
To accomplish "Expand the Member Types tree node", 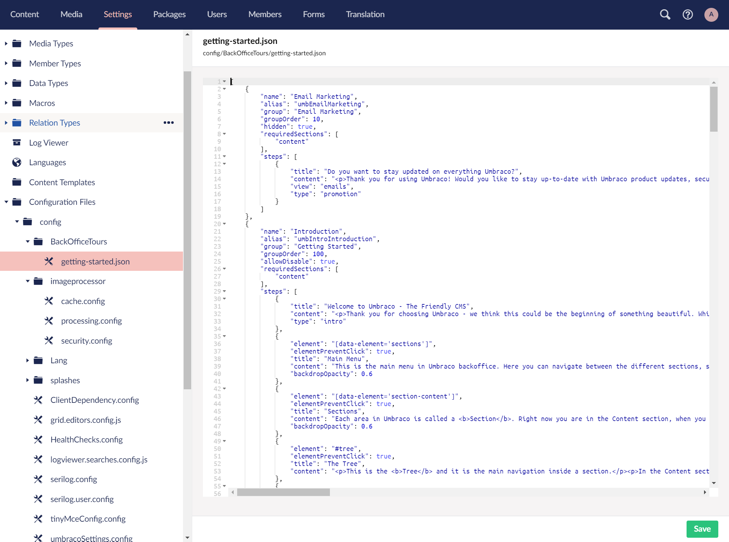I will 6,64.
